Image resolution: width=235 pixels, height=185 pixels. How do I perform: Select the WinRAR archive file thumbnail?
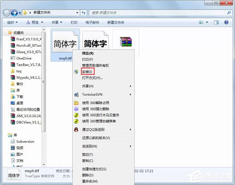click(x=126, y=42)
